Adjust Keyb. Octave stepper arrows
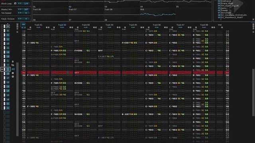Viewport: 255px width, 143px height. [x=20, y=19]
